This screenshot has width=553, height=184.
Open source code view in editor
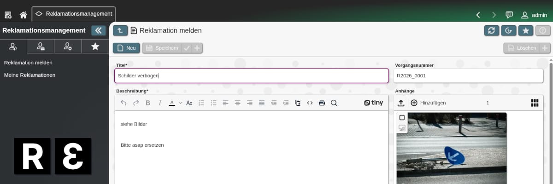310,103
